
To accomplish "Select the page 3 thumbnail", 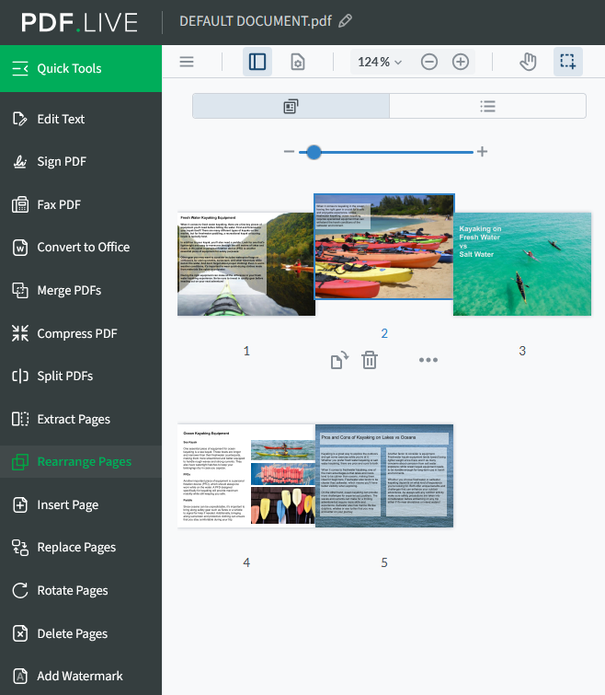I will 522,264.
